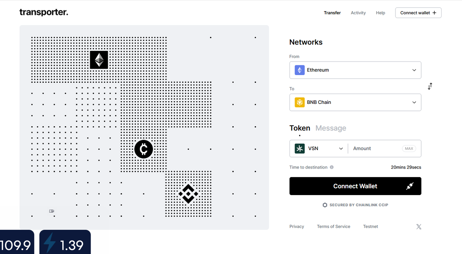Click the info icon beside Time to destination
This screenshot has width=462, height=254.
(x=332, y=167)
